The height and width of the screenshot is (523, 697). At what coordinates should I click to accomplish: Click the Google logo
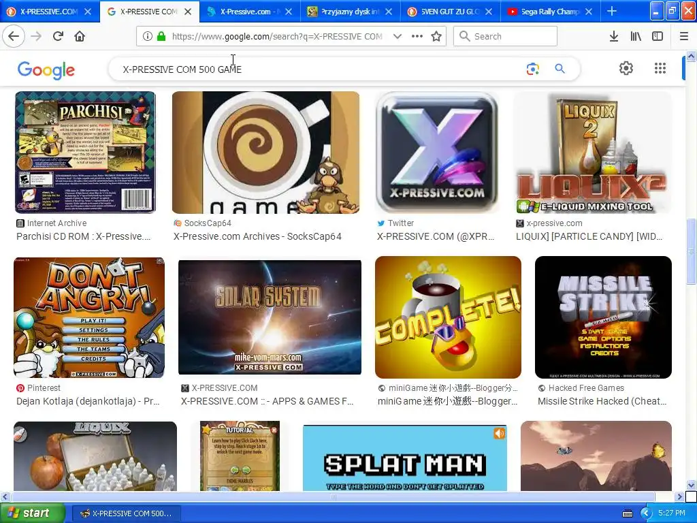pos(46,70)
